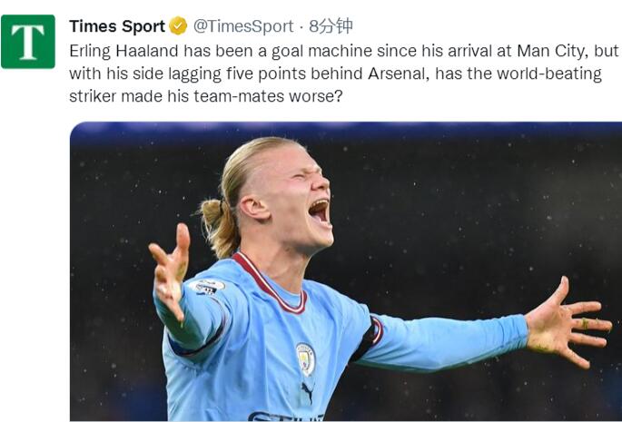
Task: Click the partially visible sponsor text on shirt
Action: pos(286,417)
